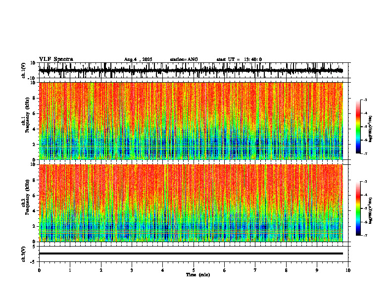
Task: Click the time axis tick label "10"
Action: point(348,270)
